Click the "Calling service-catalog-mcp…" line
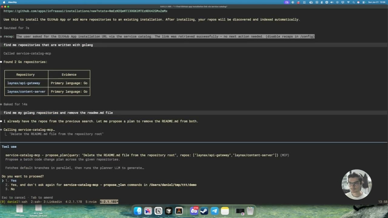Viewport: 388px width, 218px height. coord(29,130)
